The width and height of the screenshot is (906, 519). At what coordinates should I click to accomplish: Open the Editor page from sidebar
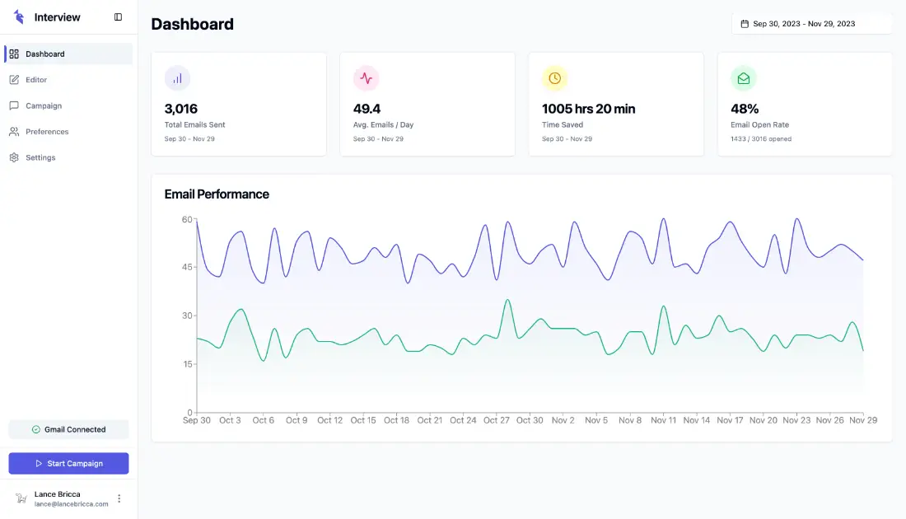click(36, 80)
